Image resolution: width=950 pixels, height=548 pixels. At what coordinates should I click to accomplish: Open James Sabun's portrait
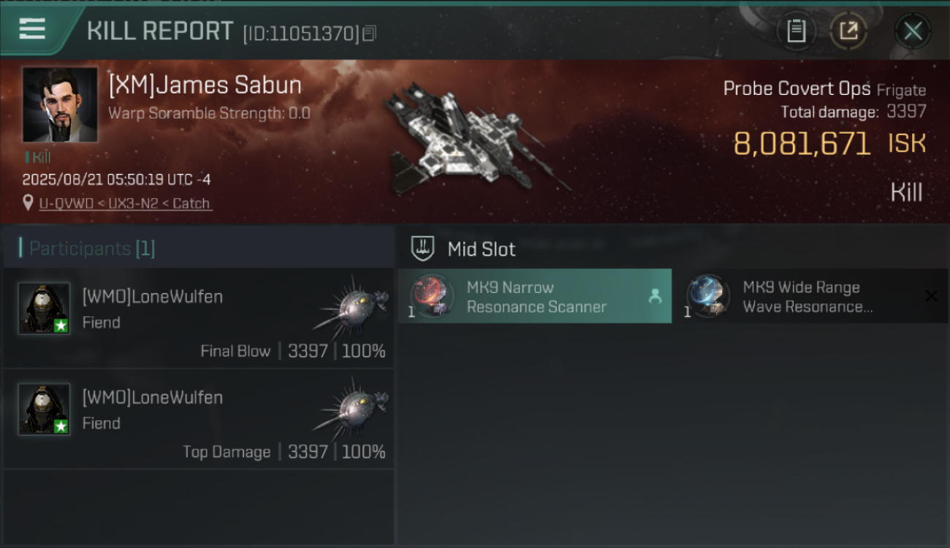pos(60,104)
